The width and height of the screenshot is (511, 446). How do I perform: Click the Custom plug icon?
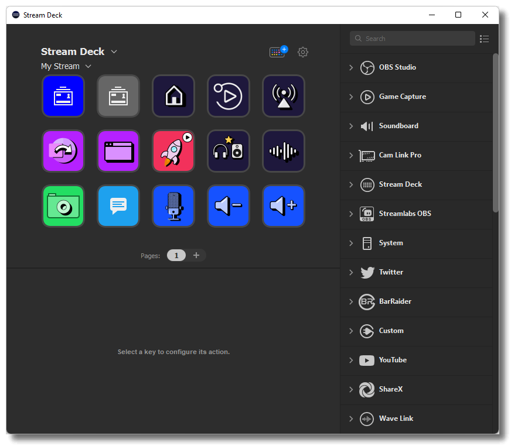click(367, 331)
